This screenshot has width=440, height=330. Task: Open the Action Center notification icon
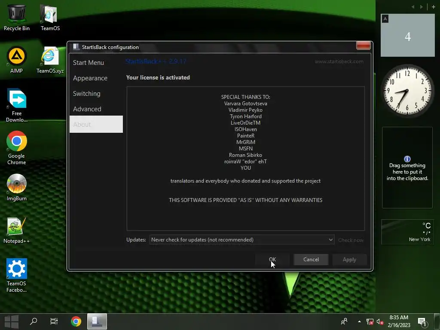pyautogui.click(x=422, y=322)
